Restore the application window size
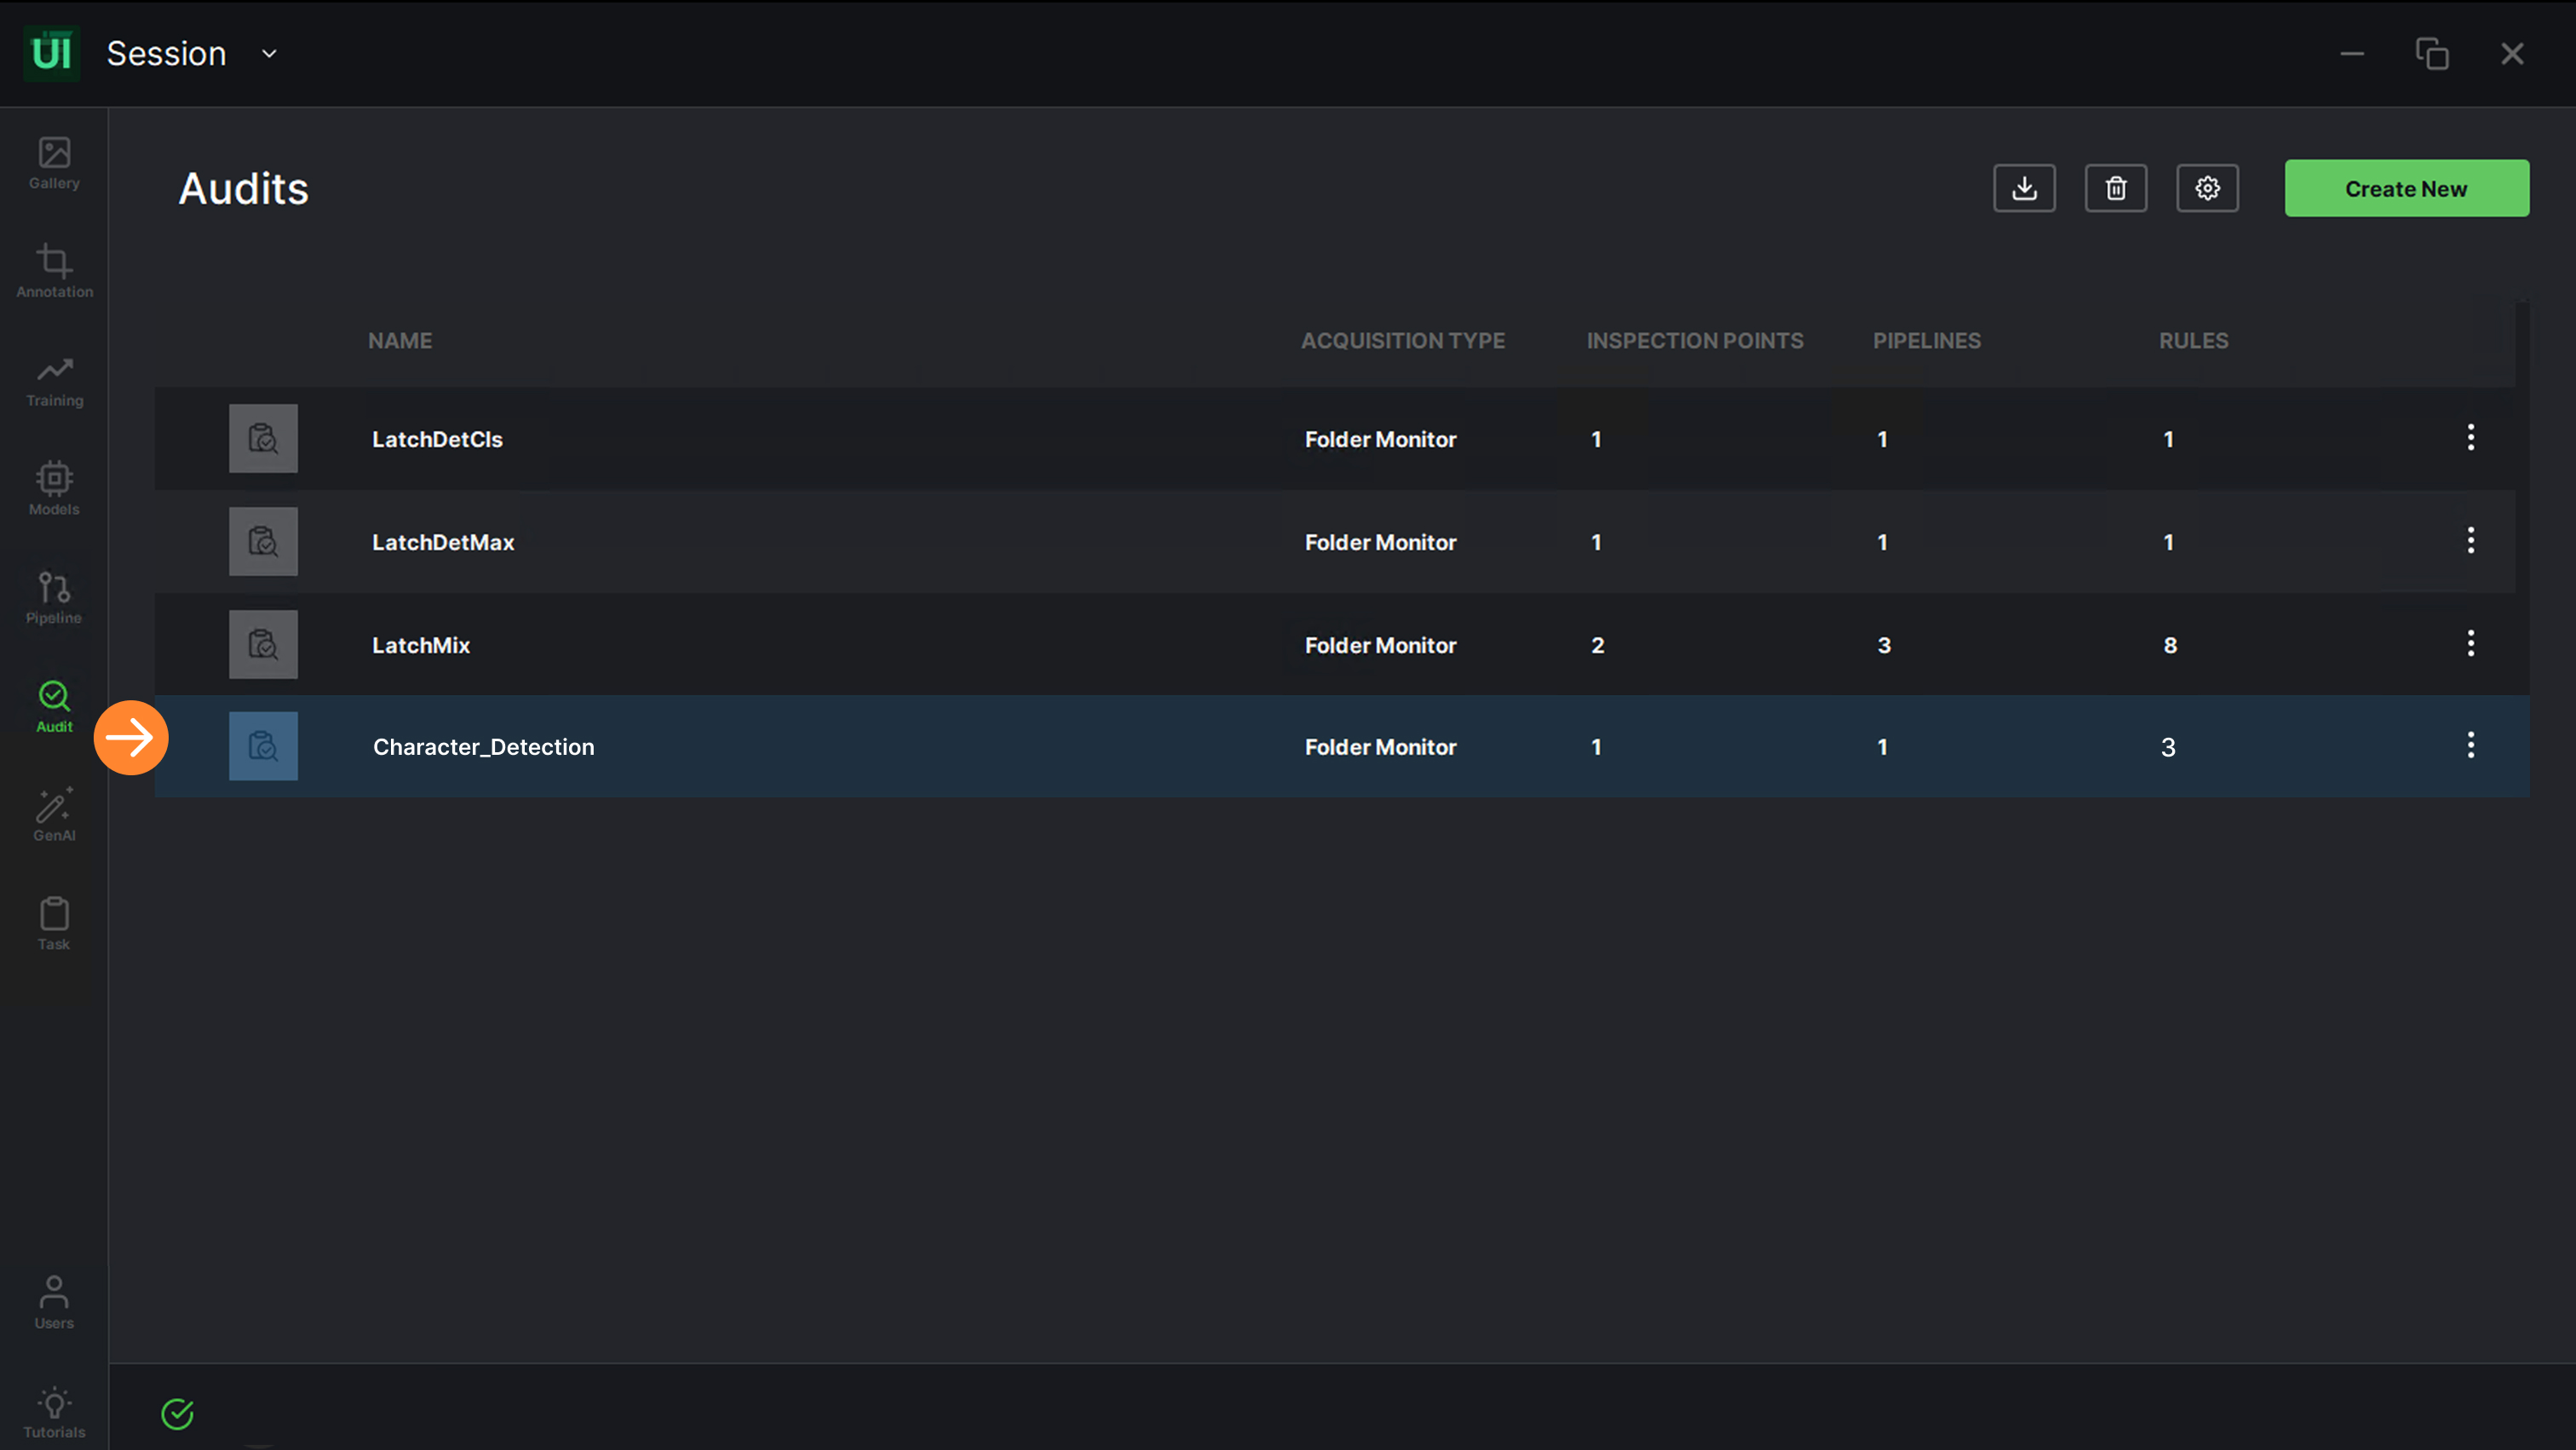Viewport: 2576px width, 1450px height. tap(2432, 53)
